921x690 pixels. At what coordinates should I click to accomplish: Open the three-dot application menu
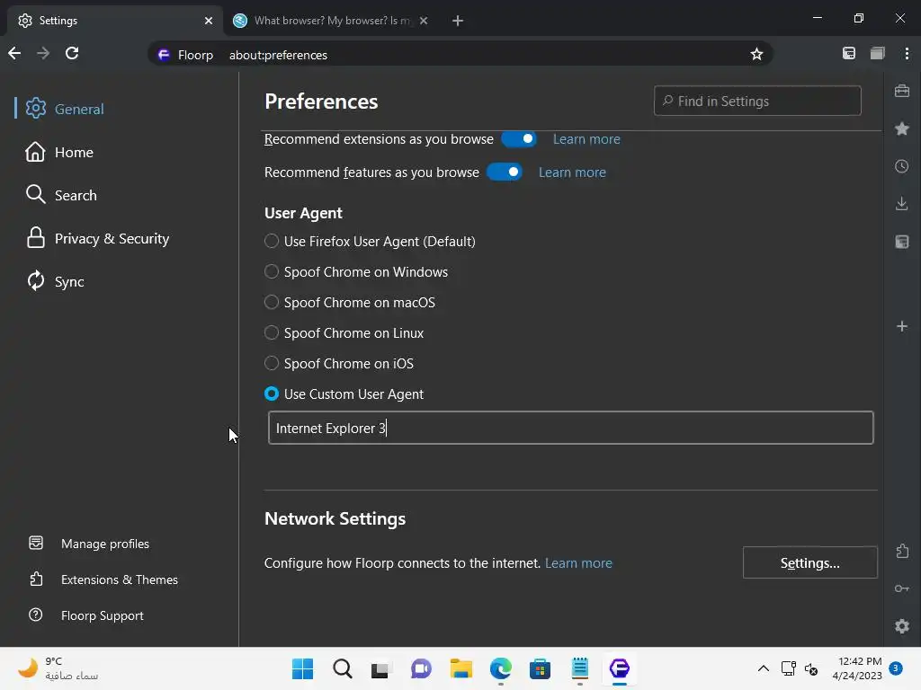907,53
